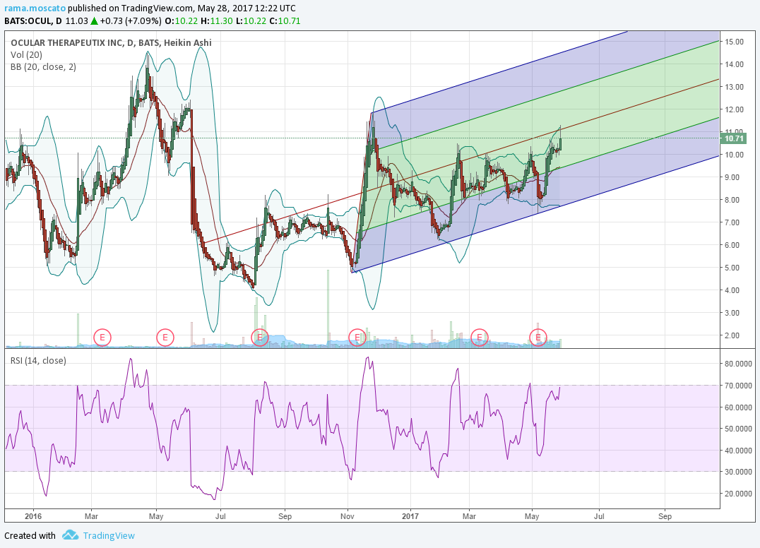Click the green 10.71 current price label
The image size is (760, 548).
pyautogui.click(x=734, y=138)
